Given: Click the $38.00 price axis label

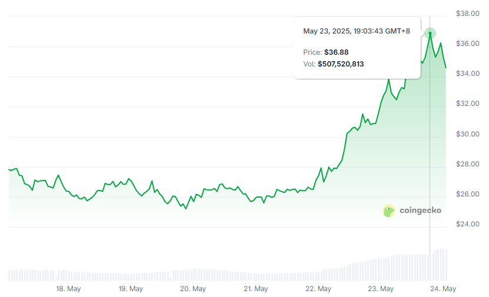Looking at the screenshot, I should [x=467, y=13].
